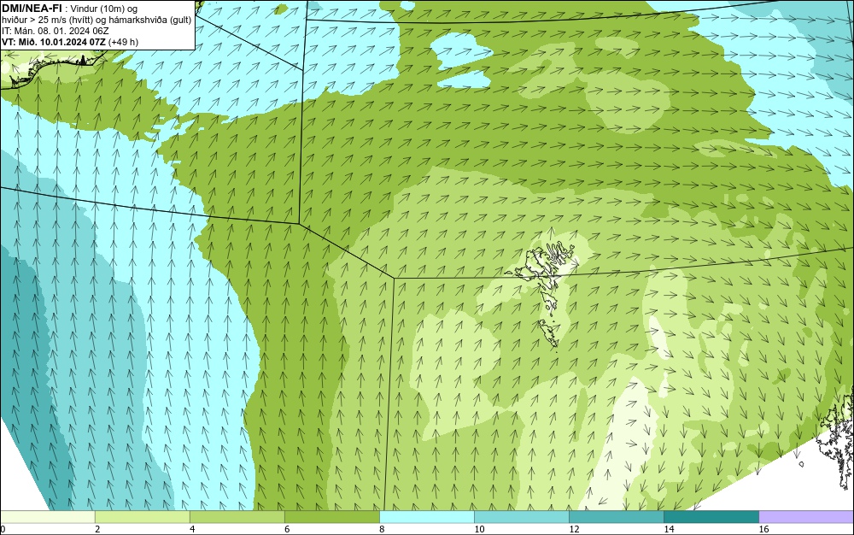The height and width of the screenshot is (535, 854).
Task: Click the valid time 'VT: Mið. 10.01.2024 07Z' text
Action: [x=53, y=42]
